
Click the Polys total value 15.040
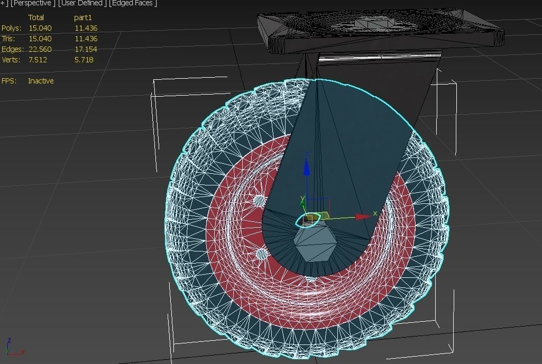point(40,28)
